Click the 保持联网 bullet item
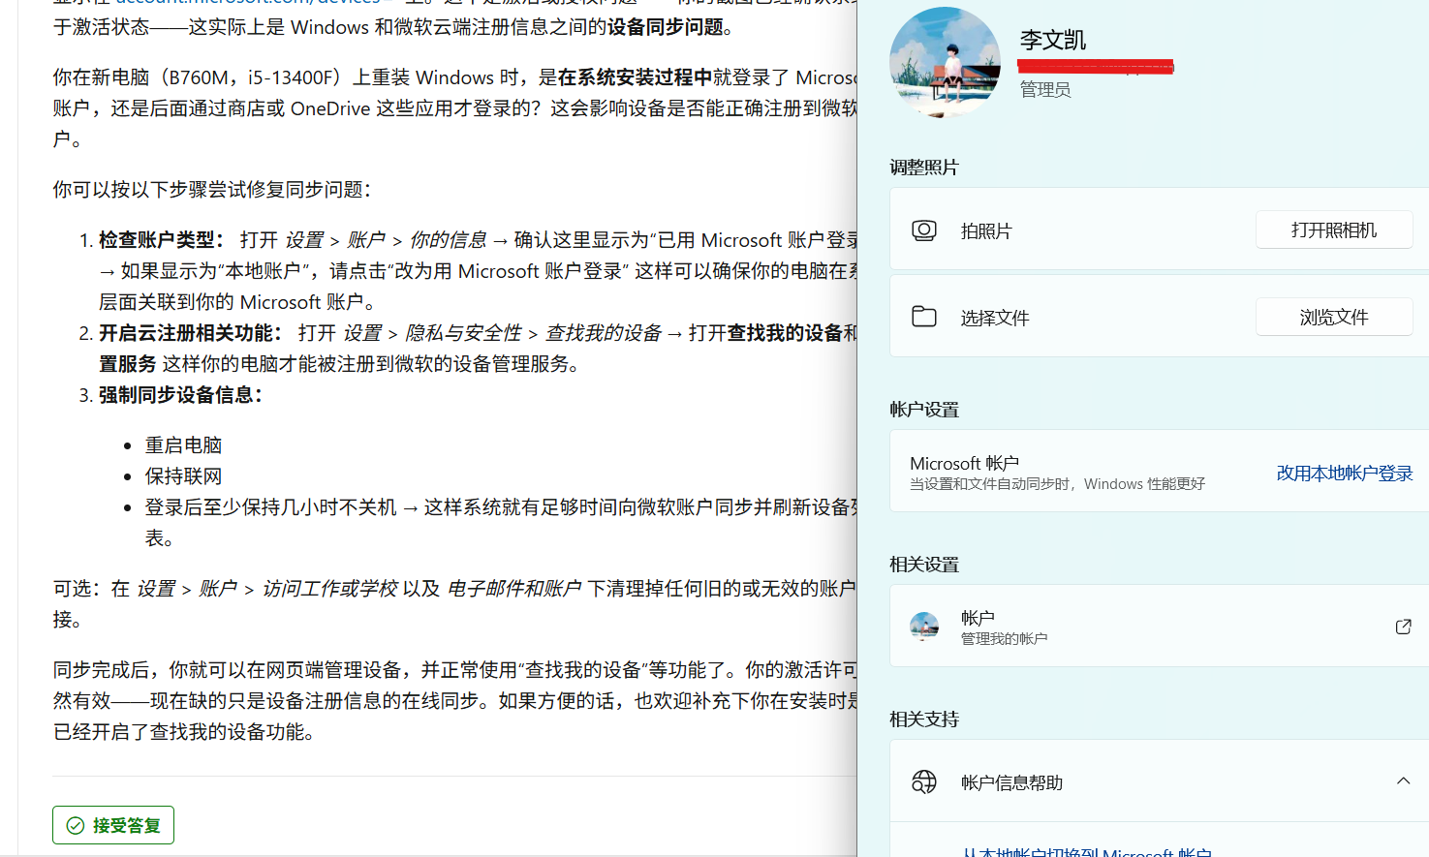This screenshot has height=857, width=1429. pos(183,476)
